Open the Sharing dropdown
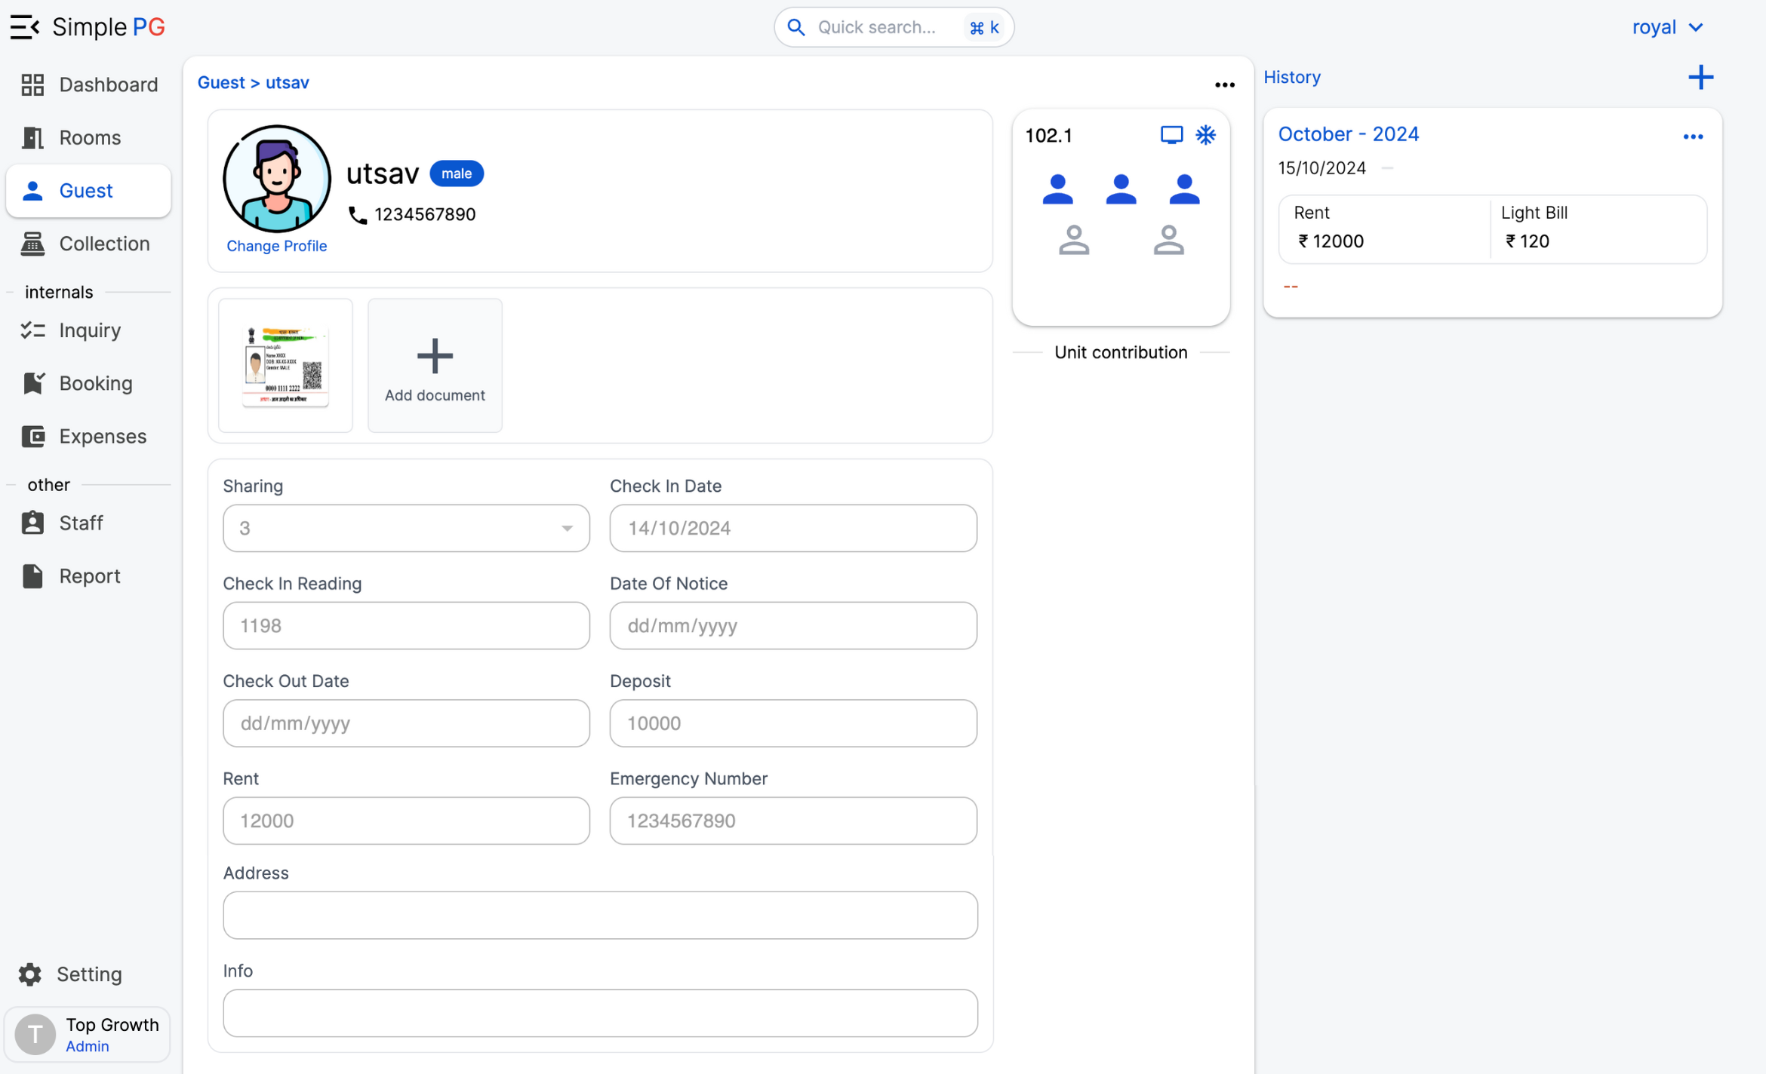1766x1074 pixels. click(406, 528)
